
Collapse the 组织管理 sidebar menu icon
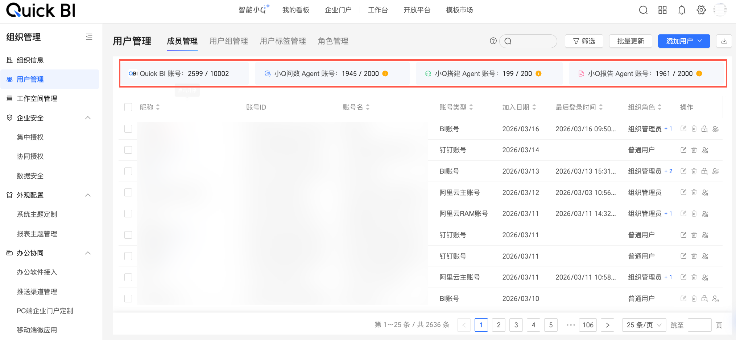point(89,37)
